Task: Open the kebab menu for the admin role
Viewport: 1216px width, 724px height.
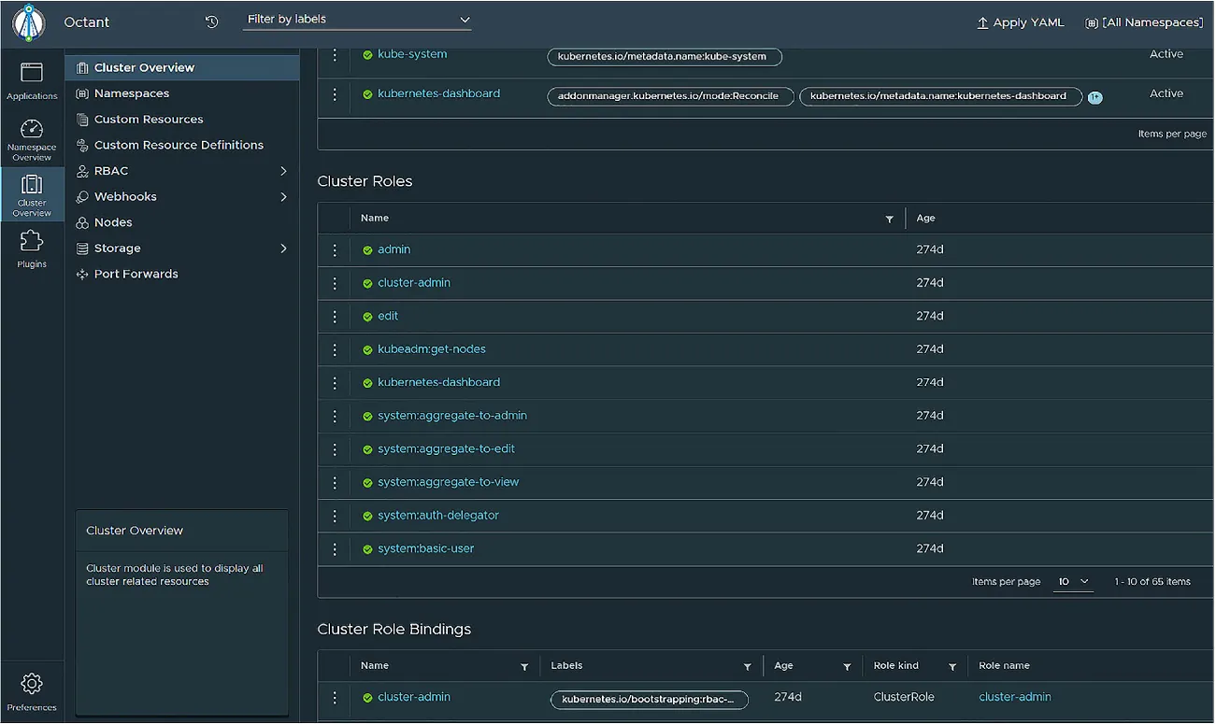Action: pyautogui.click(x=334, y=249)
